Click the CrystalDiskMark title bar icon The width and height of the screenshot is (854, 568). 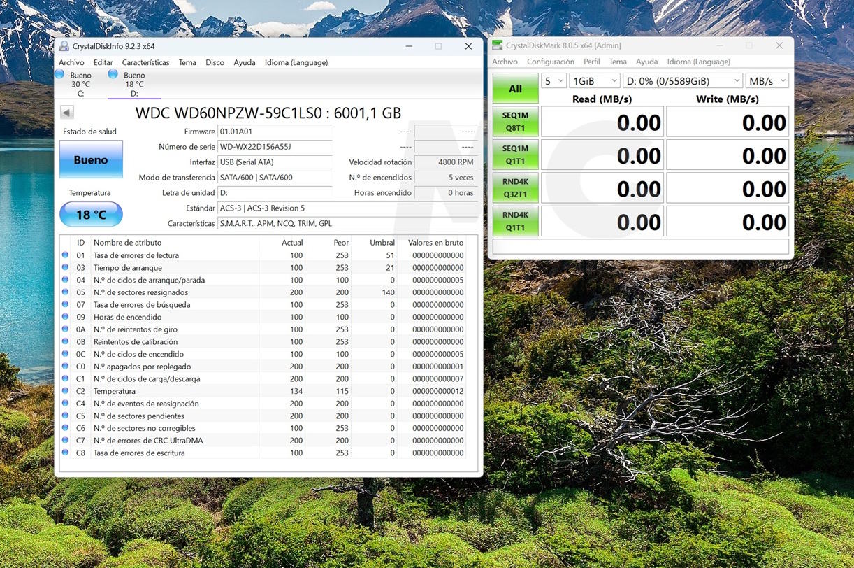coord(497,45)
